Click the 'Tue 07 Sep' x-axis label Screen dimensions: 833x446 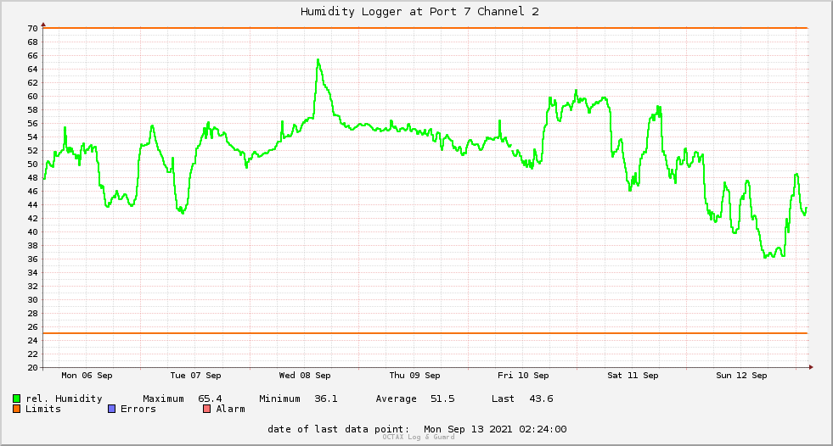[195, 376]
